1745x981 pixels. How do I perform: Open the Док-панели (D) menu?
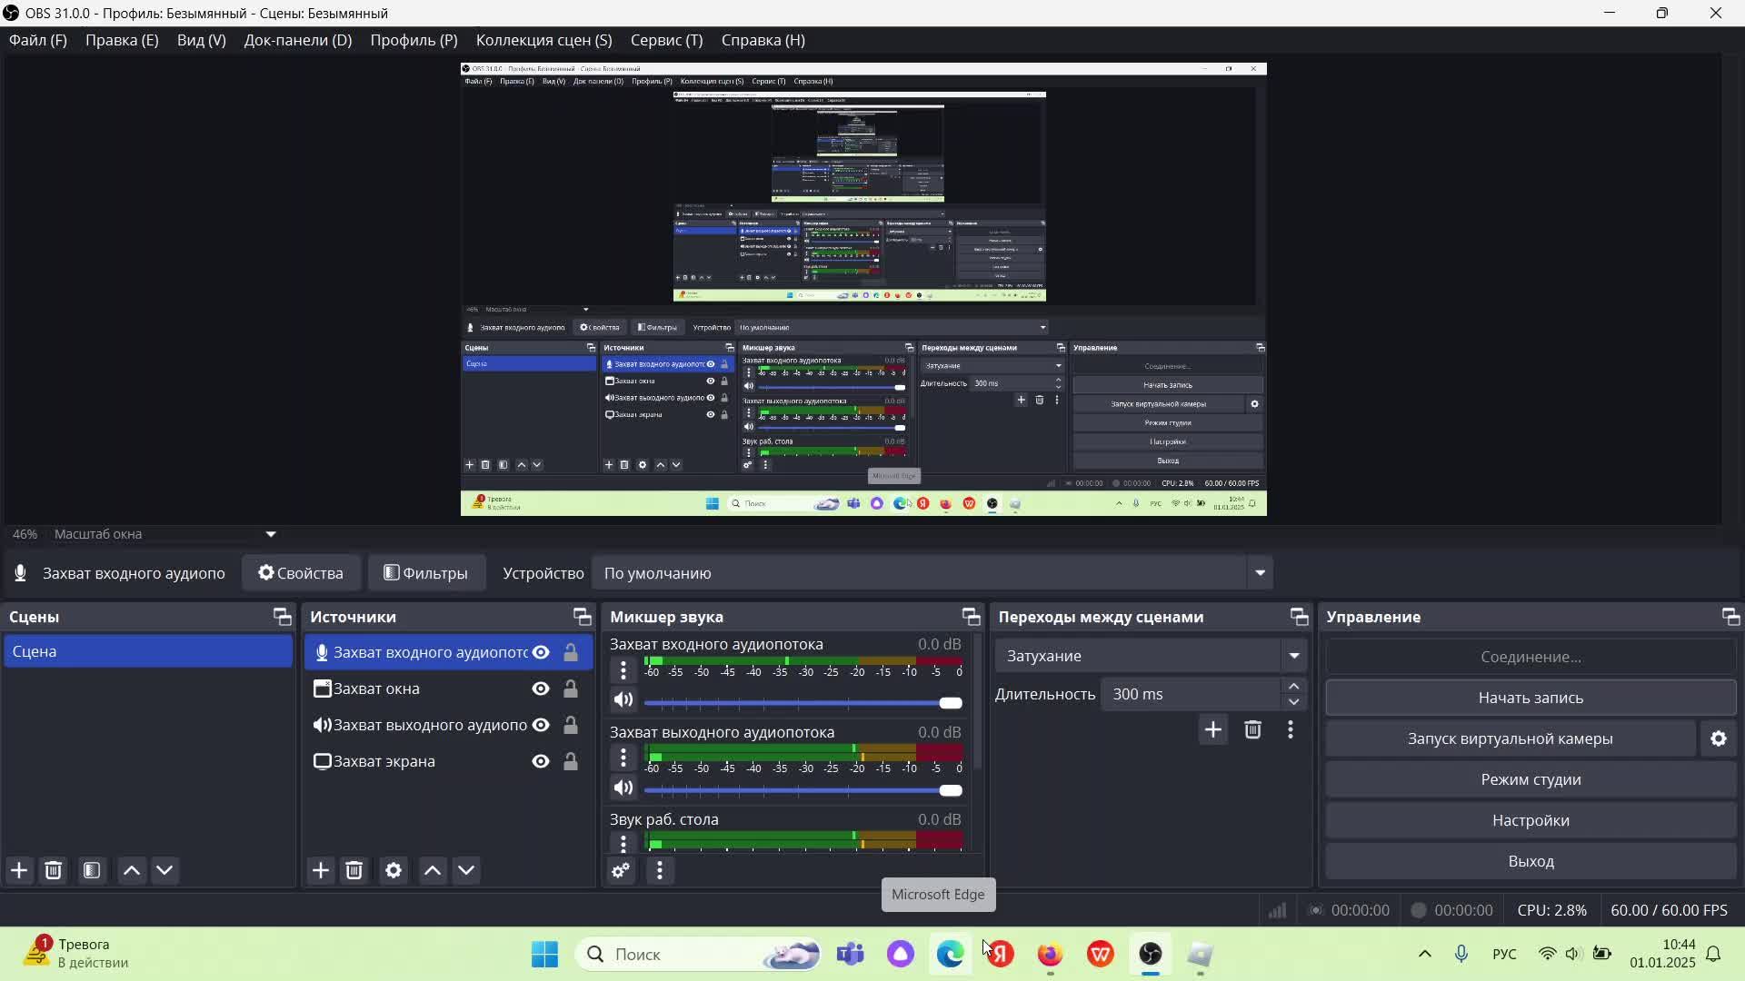point(297,40)
